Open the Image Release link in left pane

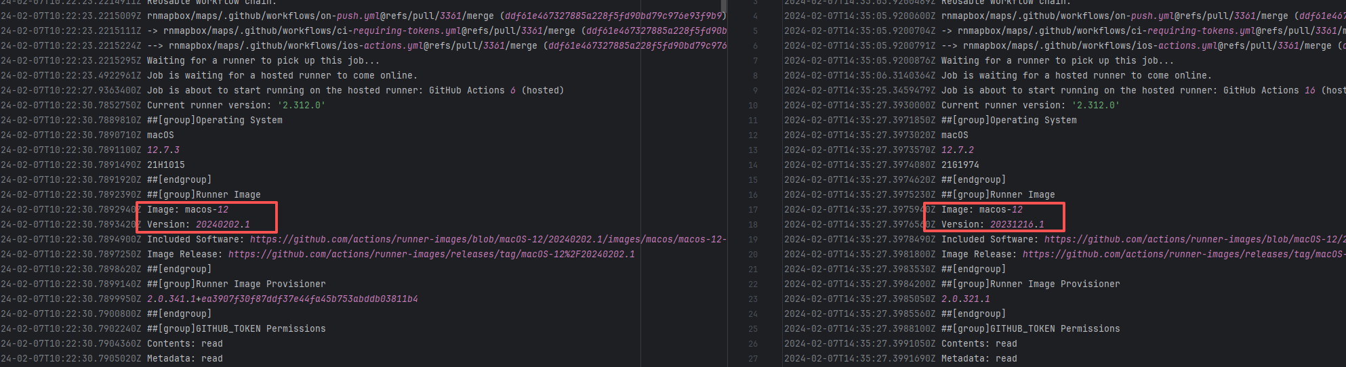[x=431, y=255]
